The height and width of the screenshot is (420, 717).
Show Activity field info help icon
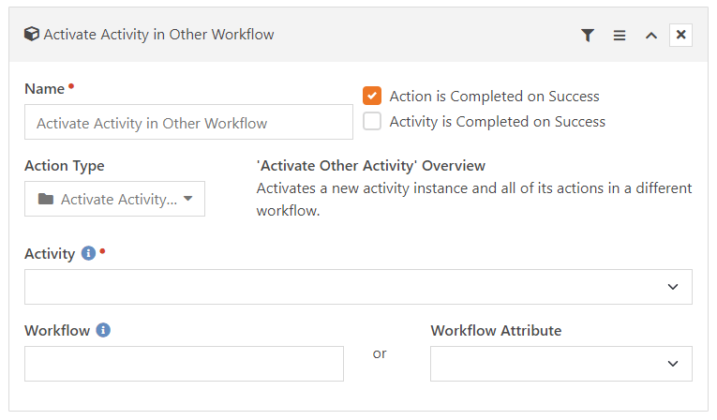[x=88, y=253]
